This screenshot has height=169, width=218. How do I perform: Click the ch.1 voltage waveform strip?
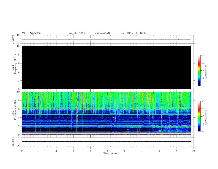[106, 39]
